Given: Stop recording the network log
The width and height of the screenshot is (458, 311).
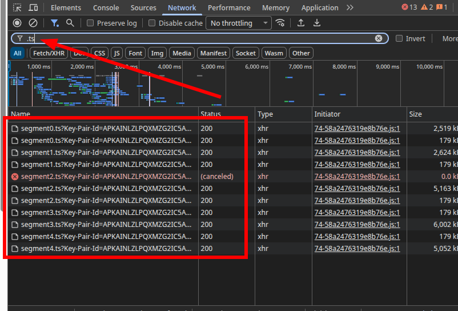Looking at the screenshot, I should coord(17,23).
